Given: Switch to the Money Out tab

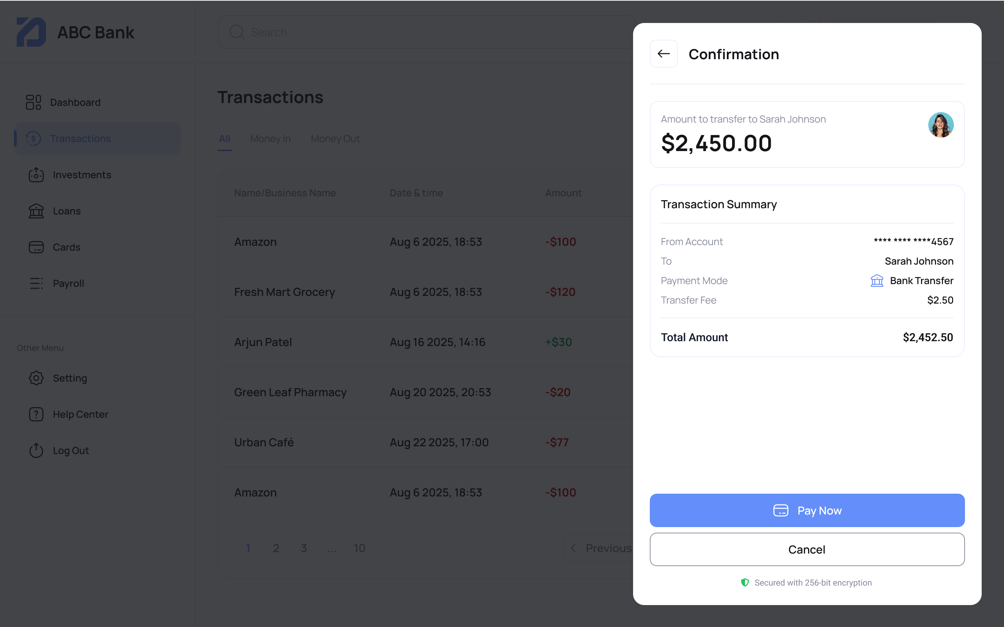Looking at the screenshot, I should (x=335, y=139).
